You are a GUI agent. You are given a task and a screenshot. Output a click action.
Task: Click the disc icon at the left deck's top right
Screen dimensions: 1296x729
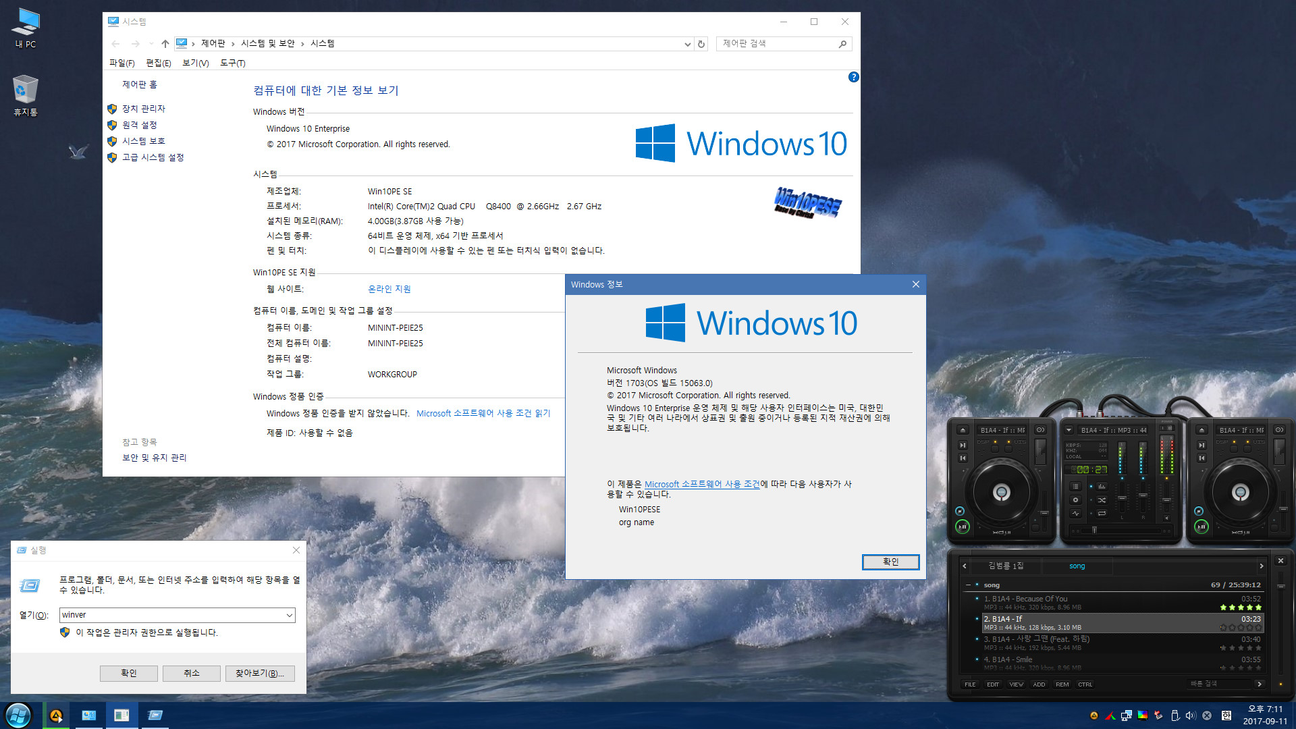(x=1040, y=430)
